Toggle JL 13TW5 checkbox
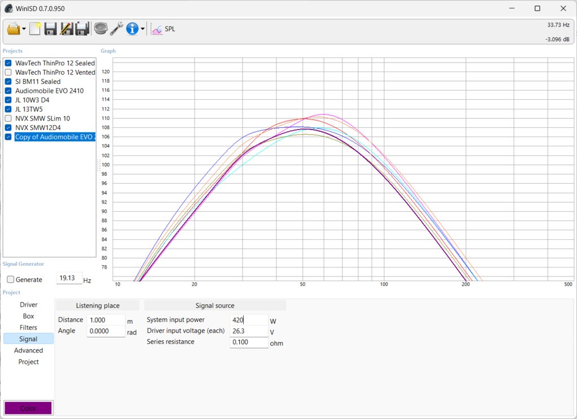The width and height of the screenshot is (577, 419). tap(8, 109)
